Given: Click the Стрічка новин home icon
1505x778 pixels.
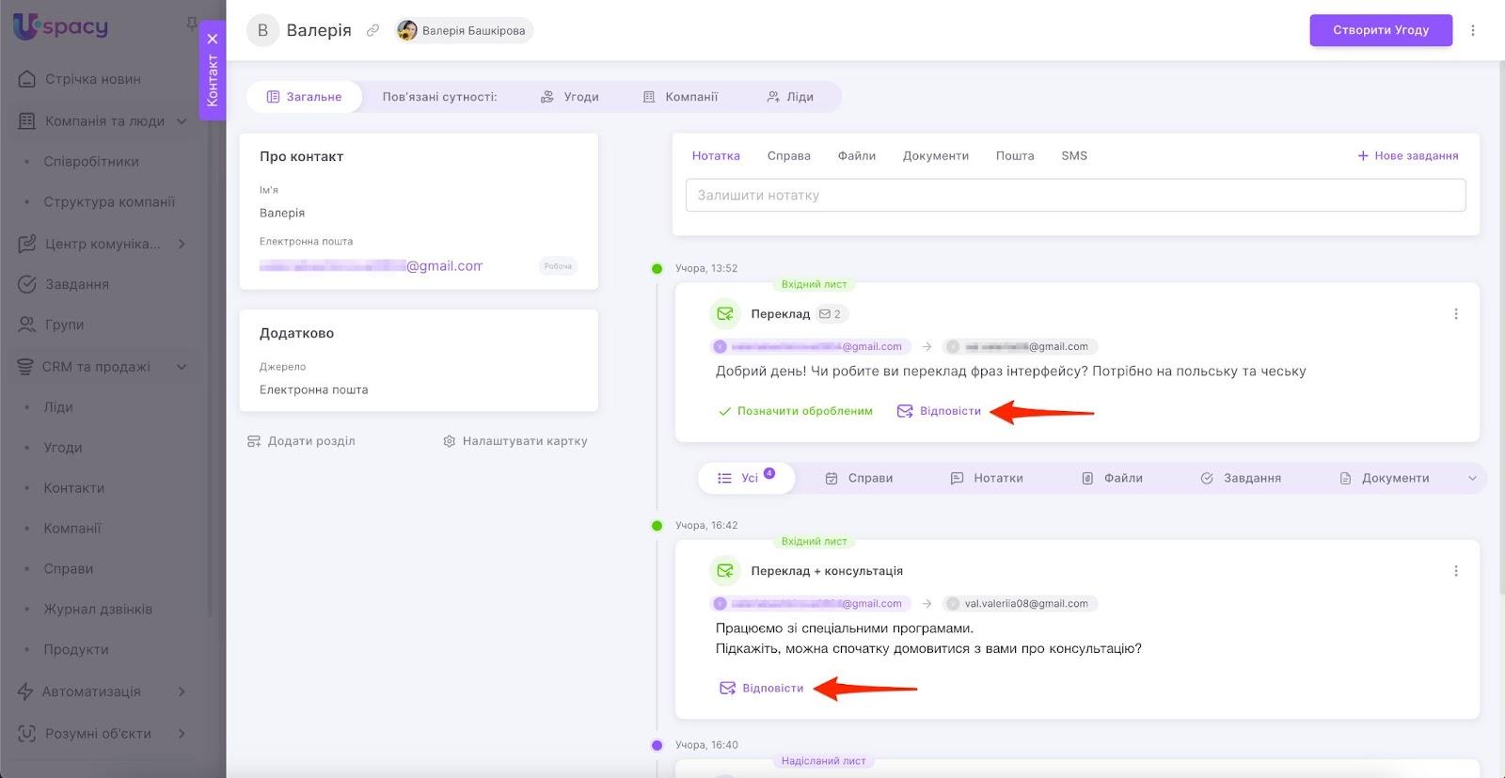Looking at the screenshot, I should point(27,79).
